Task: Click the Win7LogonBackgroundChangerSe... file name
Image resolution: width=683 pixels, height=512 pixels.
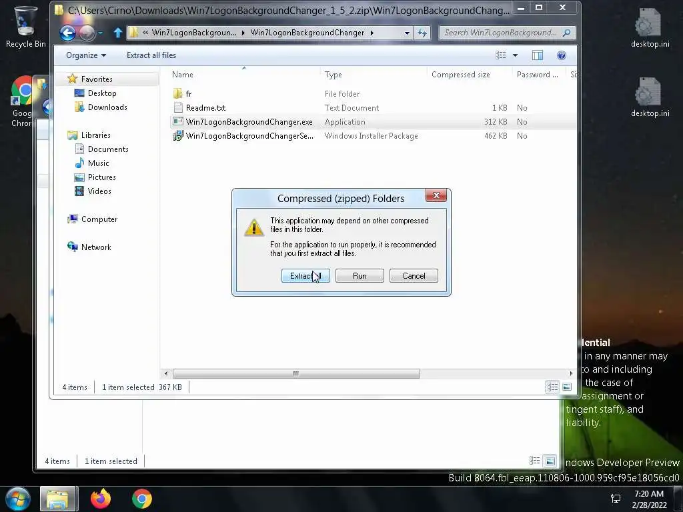Action: coord(249,136)
